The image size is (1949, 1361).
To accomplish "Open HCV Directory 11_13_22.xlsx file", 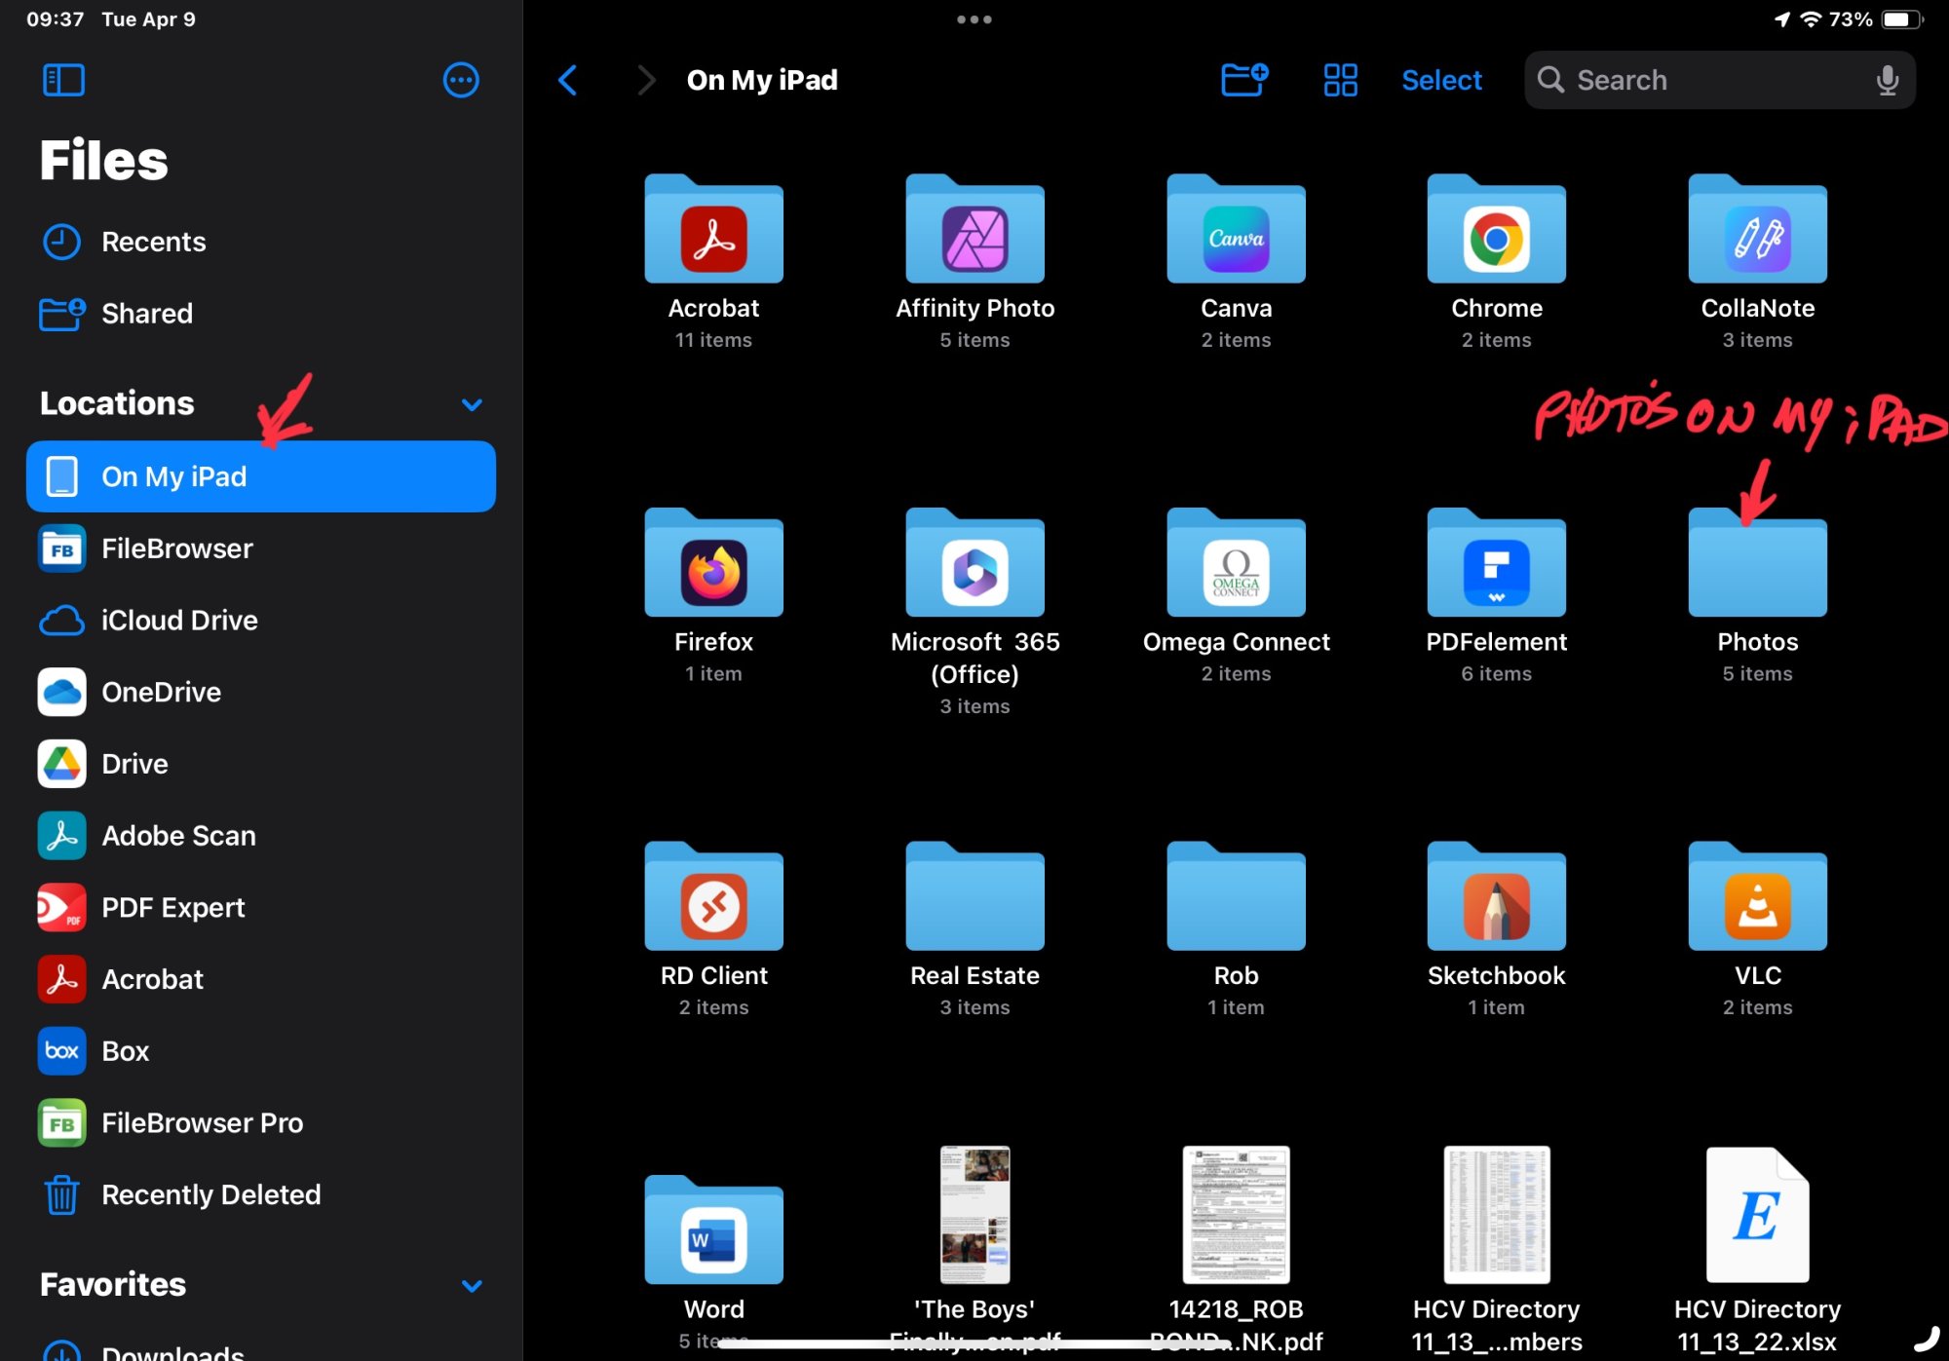I will (x=1757, y=1215).
